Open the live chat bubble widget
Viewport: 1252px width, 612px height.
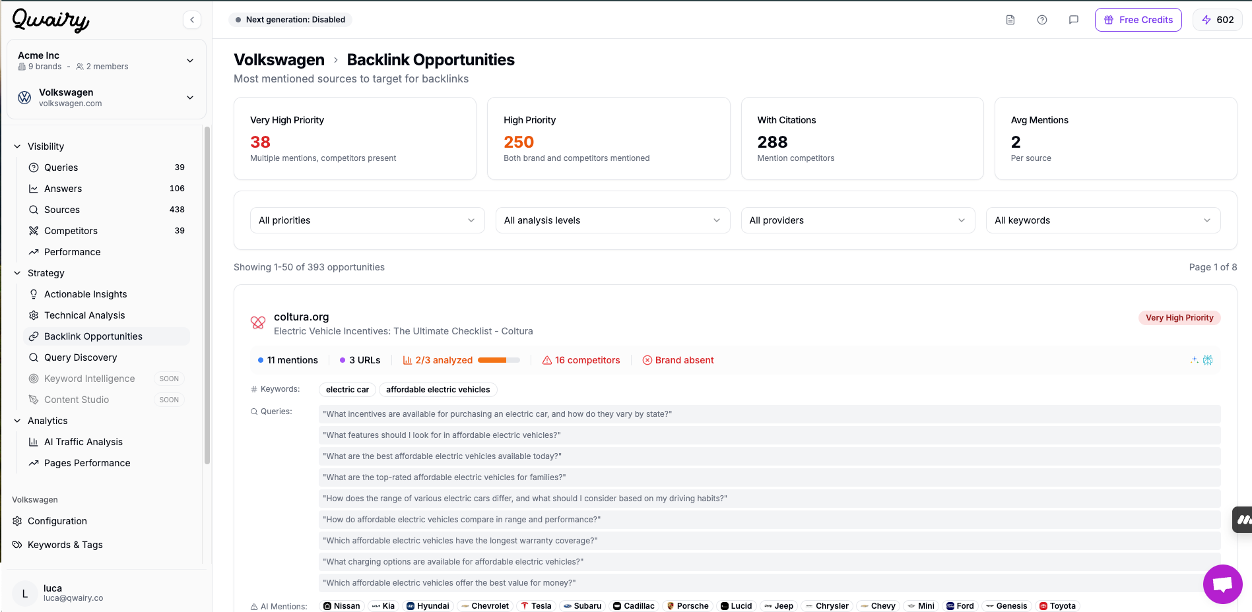point(1222,584)
